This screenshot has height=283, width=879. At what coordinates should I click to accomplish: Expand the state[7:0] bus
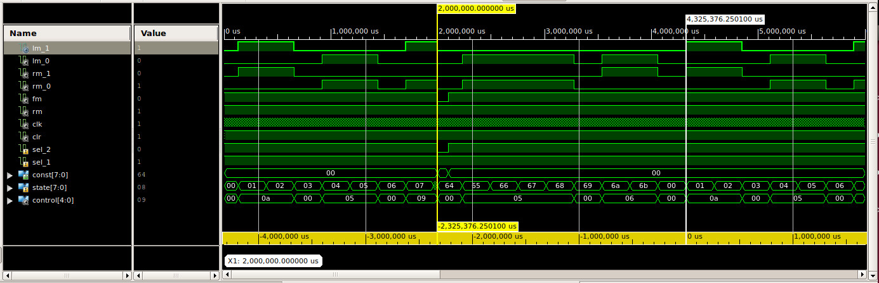click(x=9, y=187)
